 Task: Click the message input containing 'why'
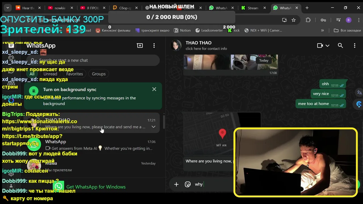pyautogui.click(x=214, y=184)
